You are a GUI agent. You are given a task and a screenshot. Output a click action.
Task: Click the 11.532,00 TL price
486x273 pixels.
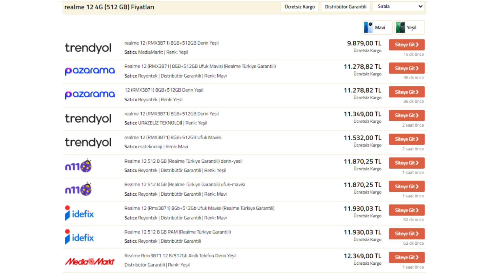click(x=362, y=138)
